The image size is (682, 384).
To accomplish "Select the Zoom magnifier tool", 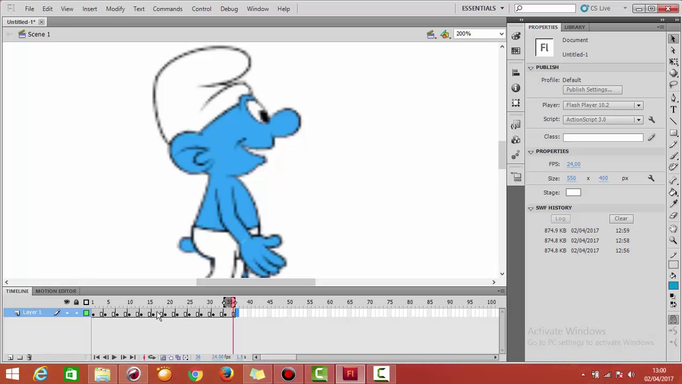I will 673,239.
